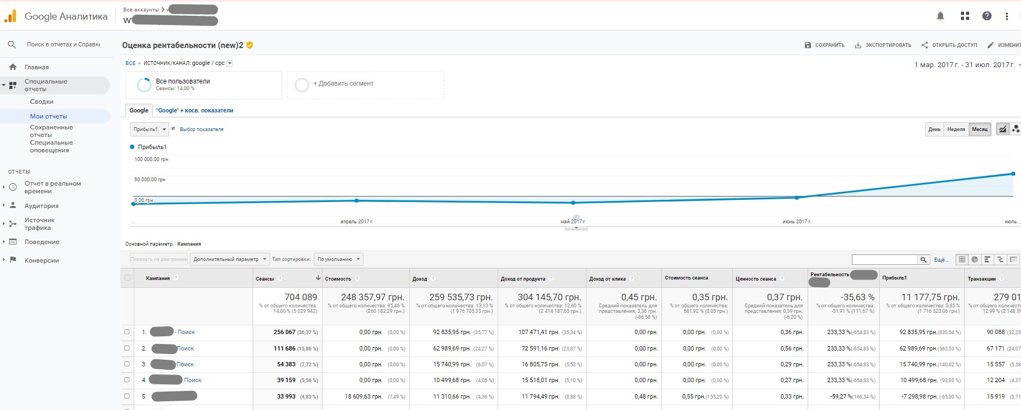This screenshot has width=1021, height=410.
Task: Click the Google Analytics logo icon
Action: 10,16
